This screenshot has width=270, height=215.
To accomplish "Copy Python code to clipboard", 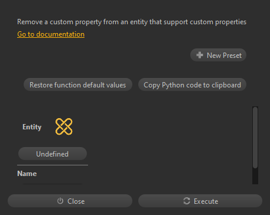I will [x=192, y=85].
